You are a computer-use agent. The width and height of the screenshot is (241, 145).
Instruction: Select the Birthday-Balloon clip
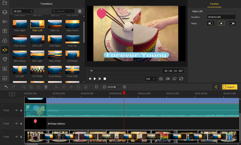click(132, 123)
